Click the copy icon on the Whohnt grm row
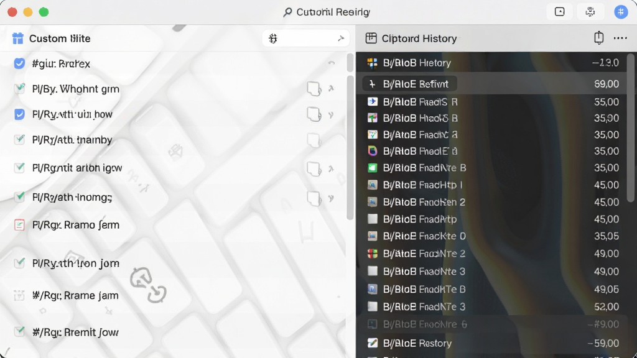The width and height of the screenshot is (637, 358). pyautogui.click(x=314, y=88)
